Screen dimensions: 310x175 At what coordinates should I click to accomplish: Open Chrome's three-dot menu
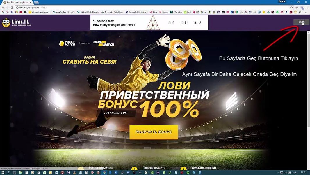[x=307, y=8]
